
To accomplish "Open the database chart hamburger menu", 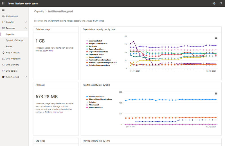I will tap(216, 37).
